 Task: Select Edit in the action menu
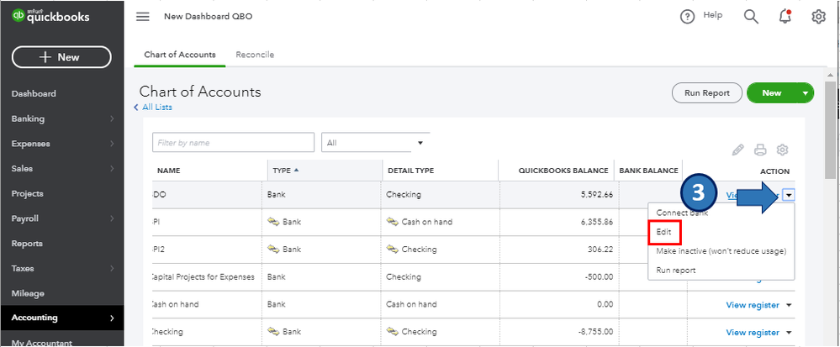pos(663,231)
